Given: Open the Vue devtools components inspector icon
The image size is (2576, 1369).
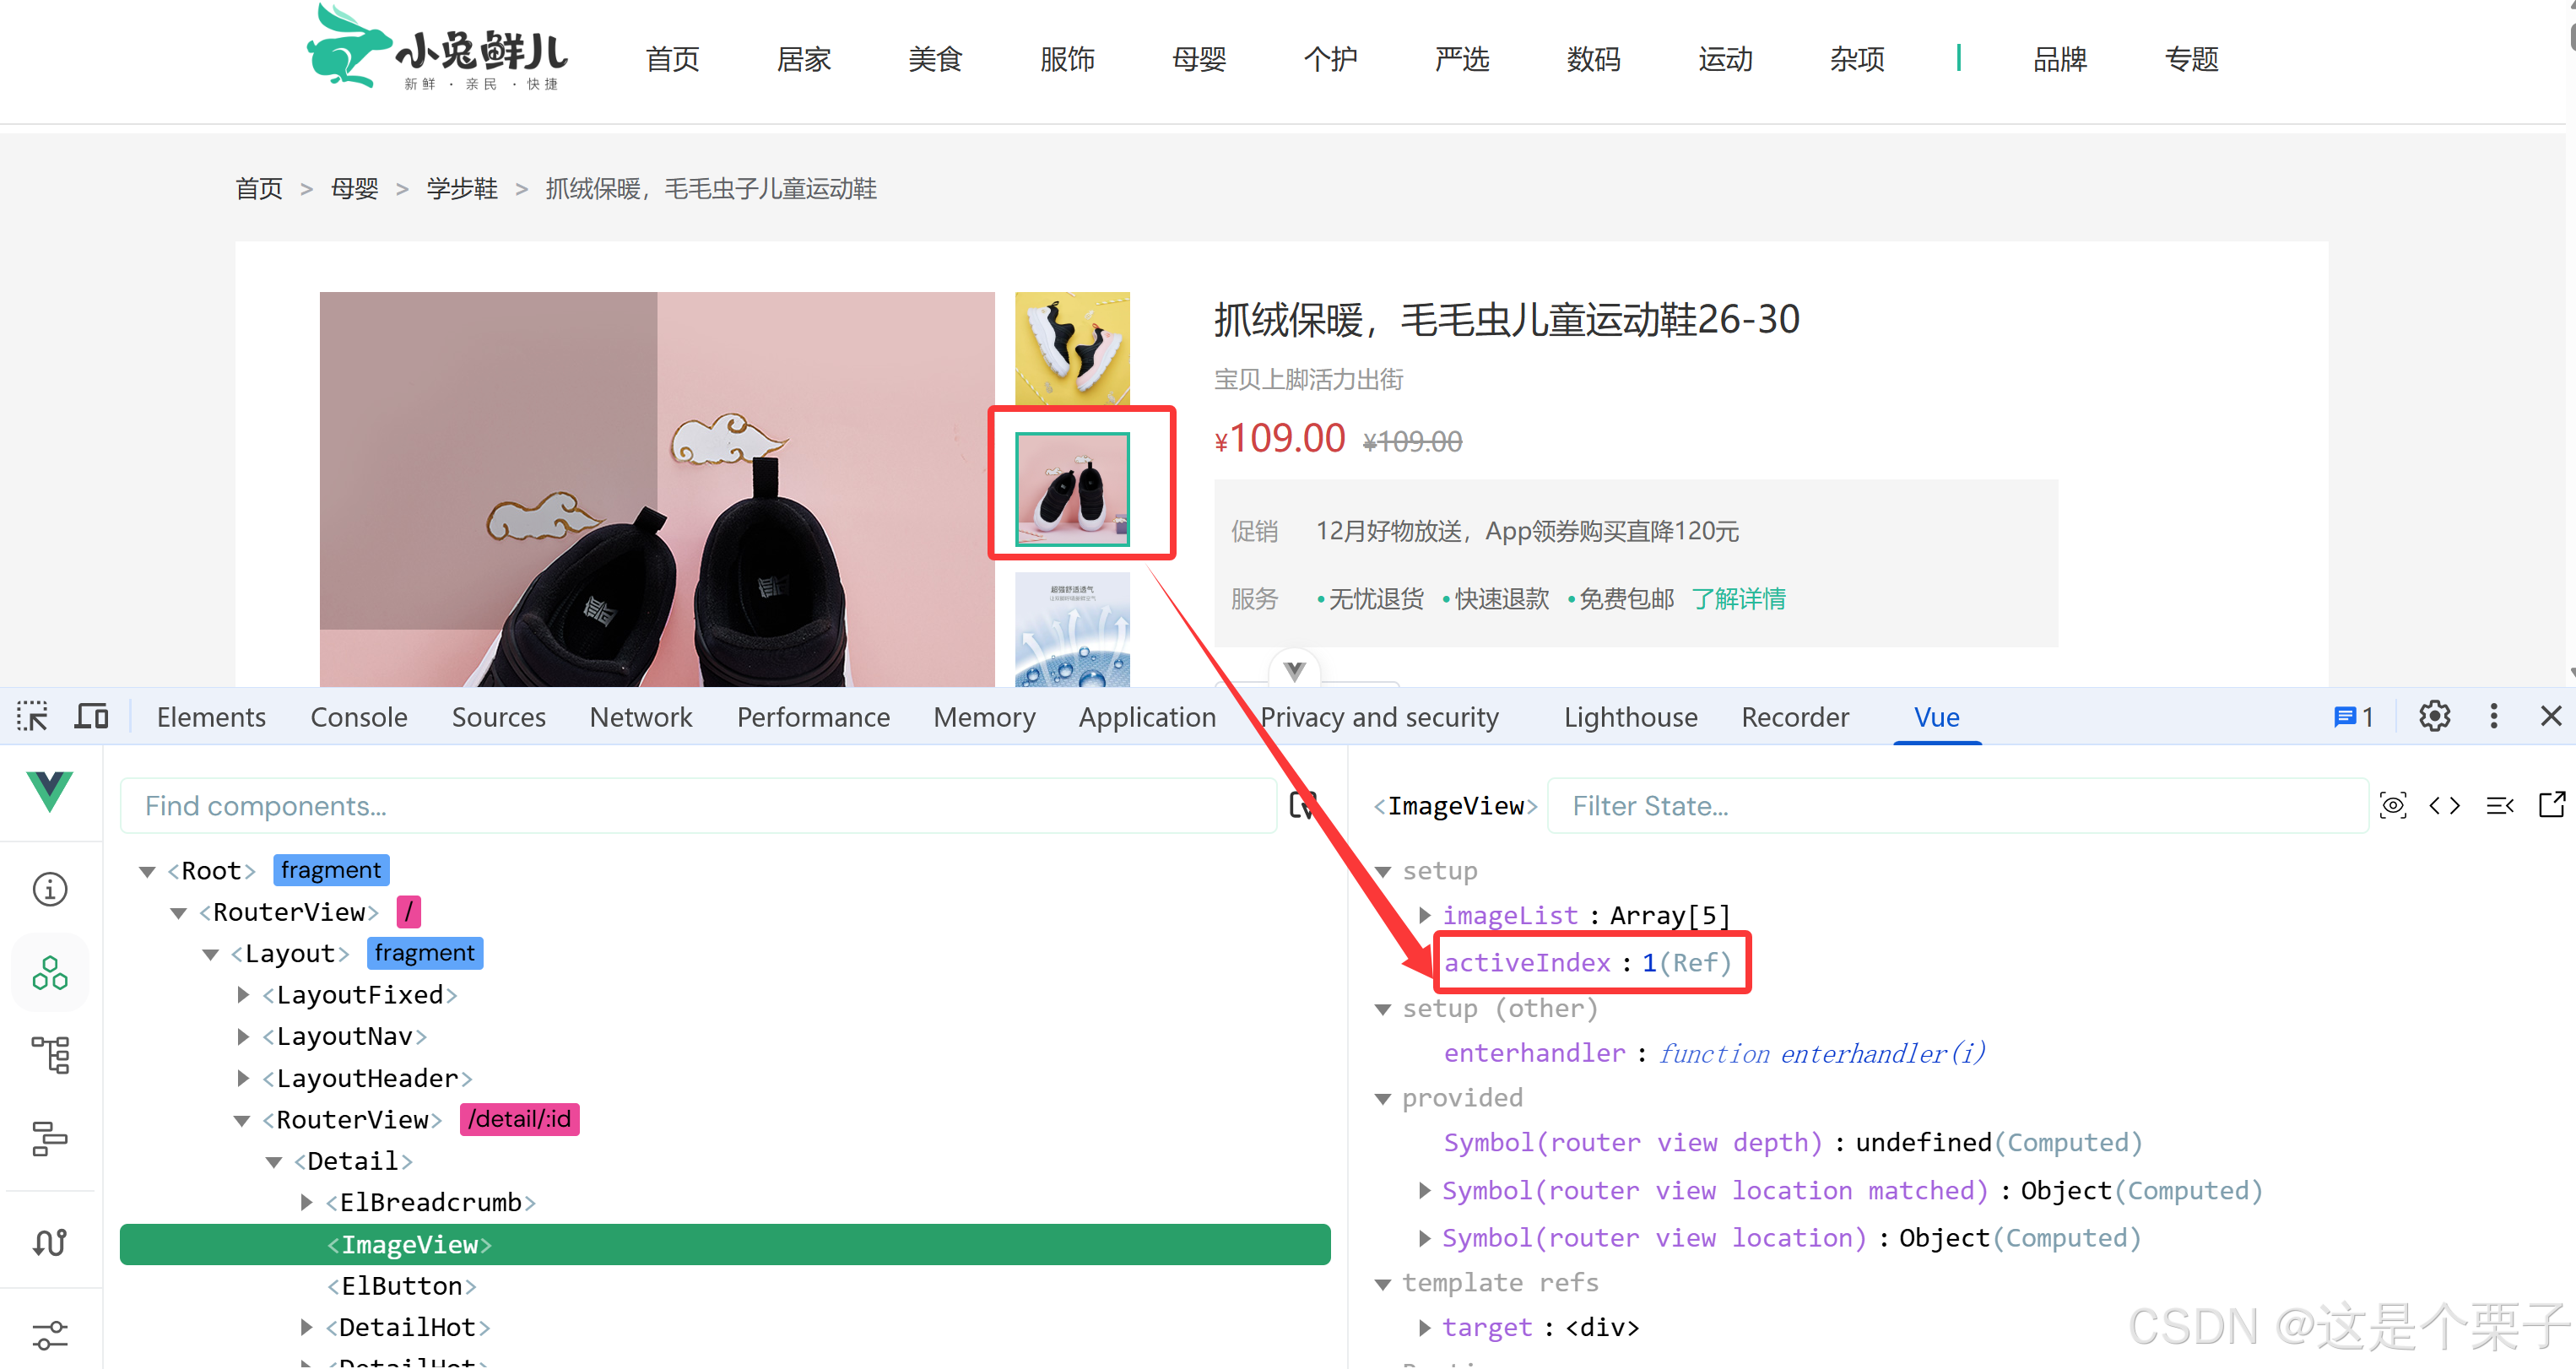Looking at the screenshot, I should [x=49, y=972].
